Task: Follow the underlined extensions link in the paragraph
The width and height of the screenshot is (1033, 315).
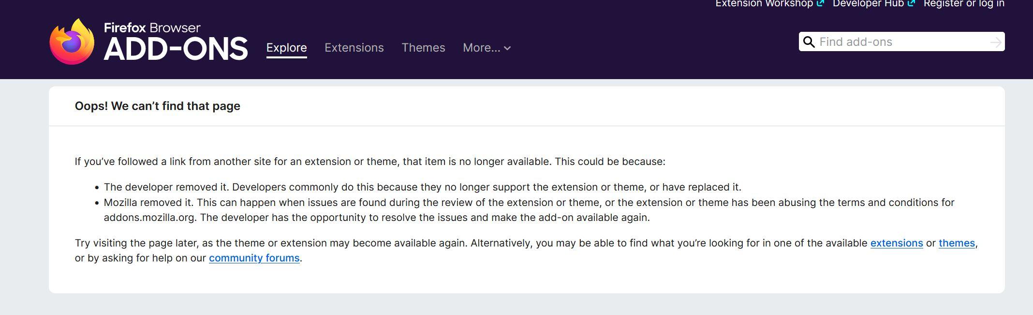Action: click(897, 243)
